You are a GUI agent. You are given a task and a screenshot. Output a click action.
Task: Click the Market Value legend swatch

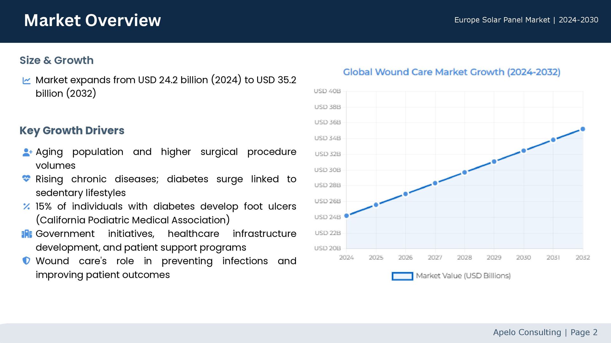pyautogui.click(x=402, y=276)
